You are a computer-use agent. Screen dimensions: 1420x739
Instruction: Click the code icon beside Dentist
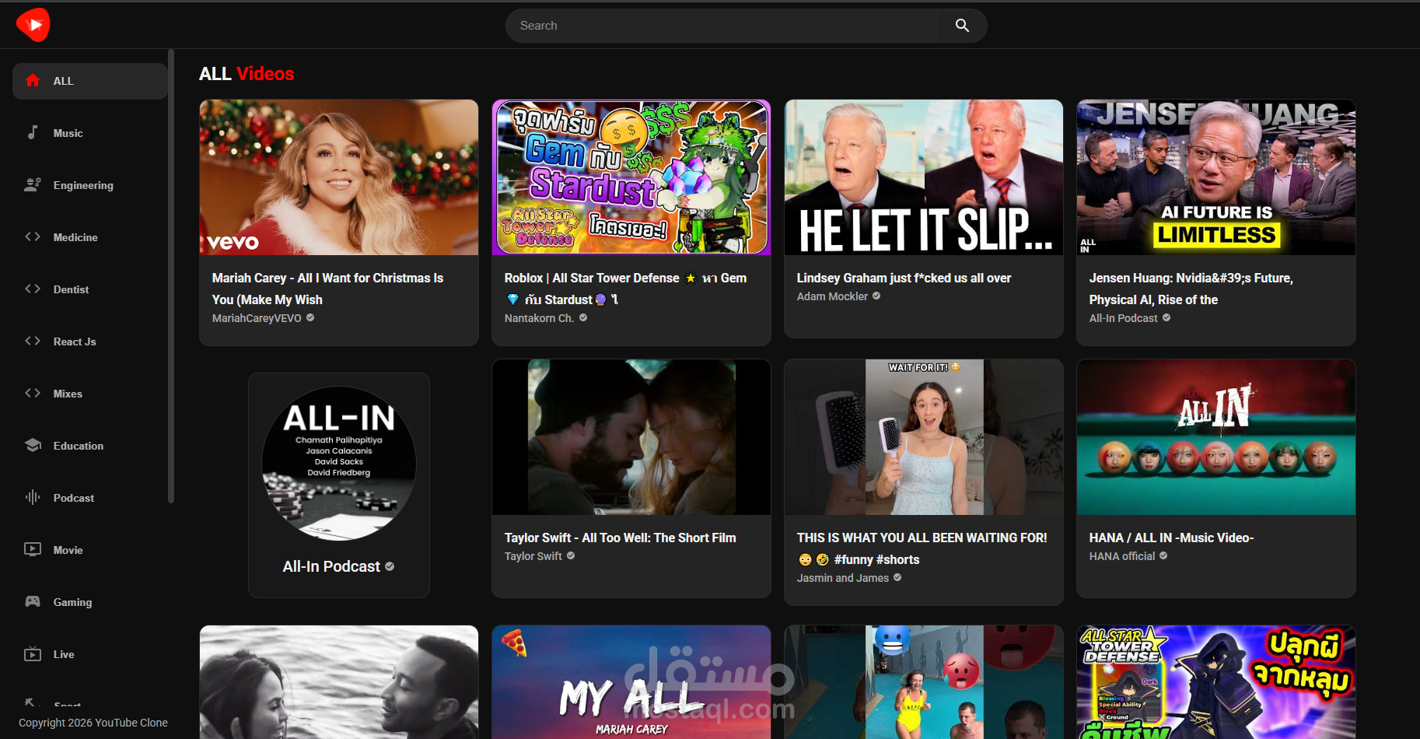33,289
